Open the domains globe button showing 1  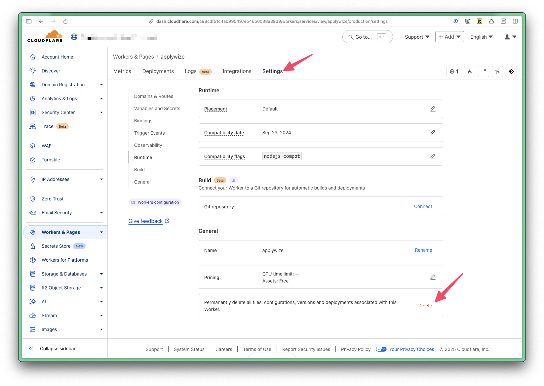[454, 71]
